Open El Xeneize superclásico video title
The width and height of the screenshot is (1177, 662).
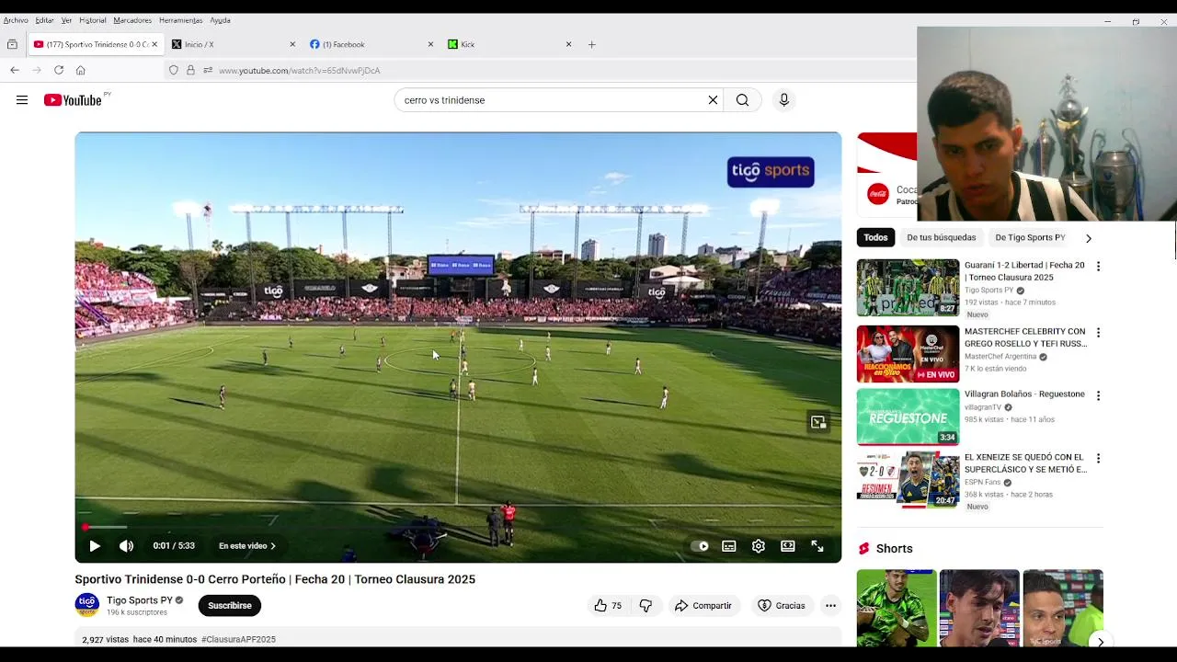point(1025,463)
